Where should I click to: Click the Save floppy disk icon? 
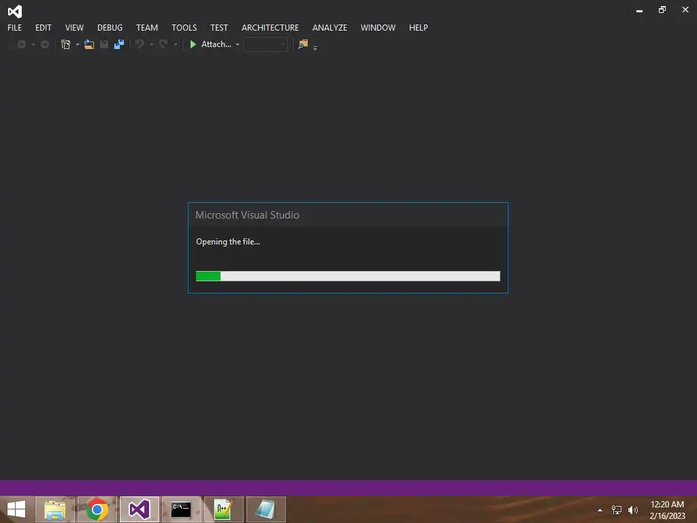point(104,44)
